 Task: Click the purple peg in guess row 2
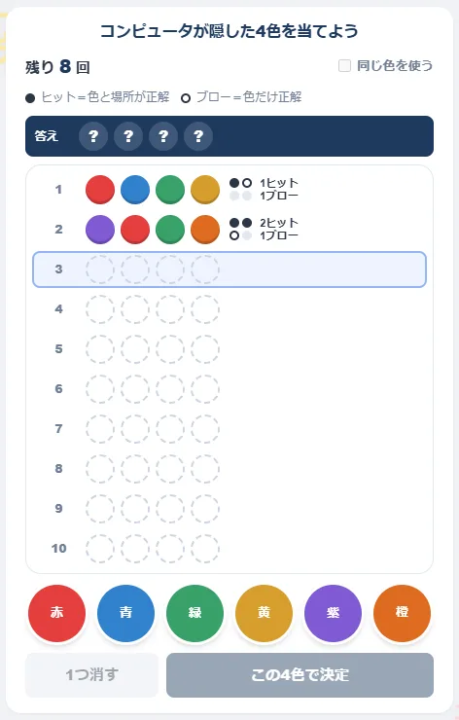100,229
